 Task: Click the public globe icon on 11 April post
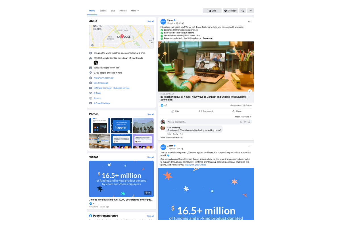183,23
